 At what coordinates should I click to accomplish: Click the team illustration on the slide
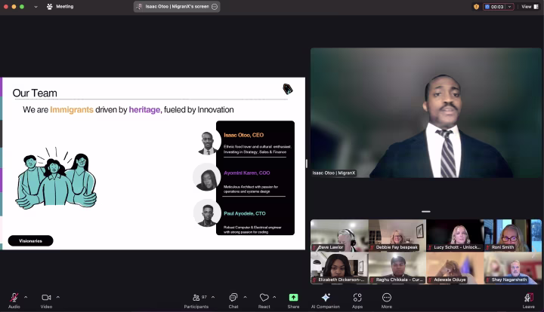coord(56,179)
